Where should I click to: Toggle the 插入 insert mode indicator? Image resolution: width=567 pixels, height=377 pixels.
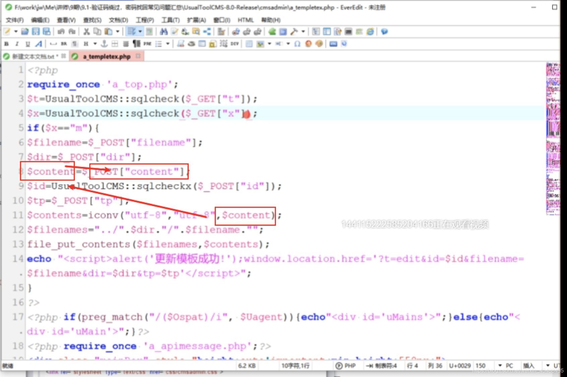click(x=528, y=366)
